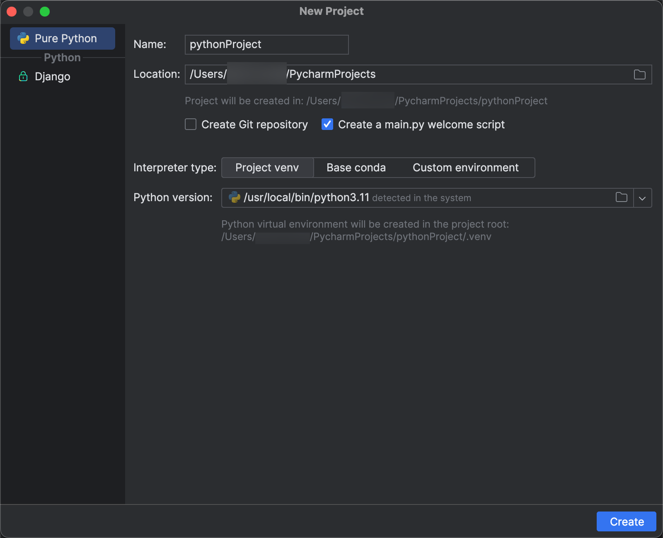Screen dimensions: 663x538
Task: Click the Create button
Action: (x=626, y=521)
